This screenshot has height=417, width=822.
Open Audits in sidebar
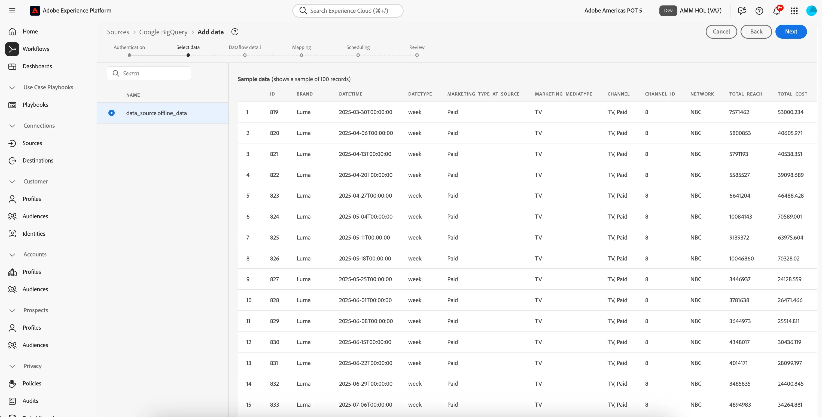pyautogui.click(x=30, y=401)
